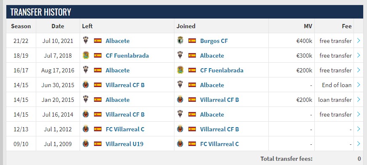This screenshot has width=367, height=165.
Task: Click Albacete crest in 21/22 Left column
Action: pyautogui.click(x=86, y=41)
